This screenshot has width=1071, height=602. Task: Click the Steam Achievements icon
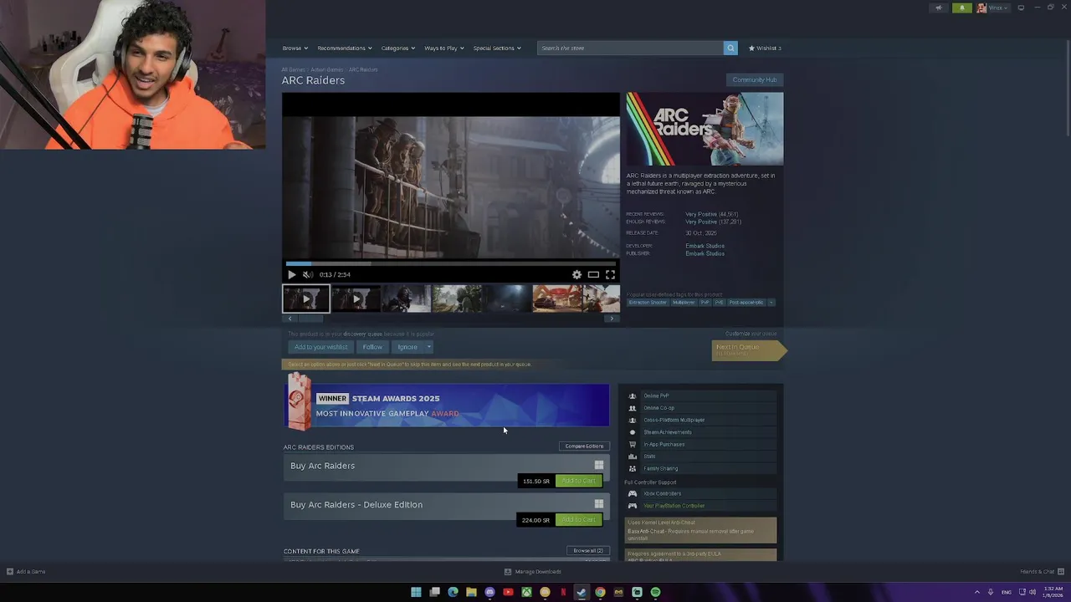(632, 432)
